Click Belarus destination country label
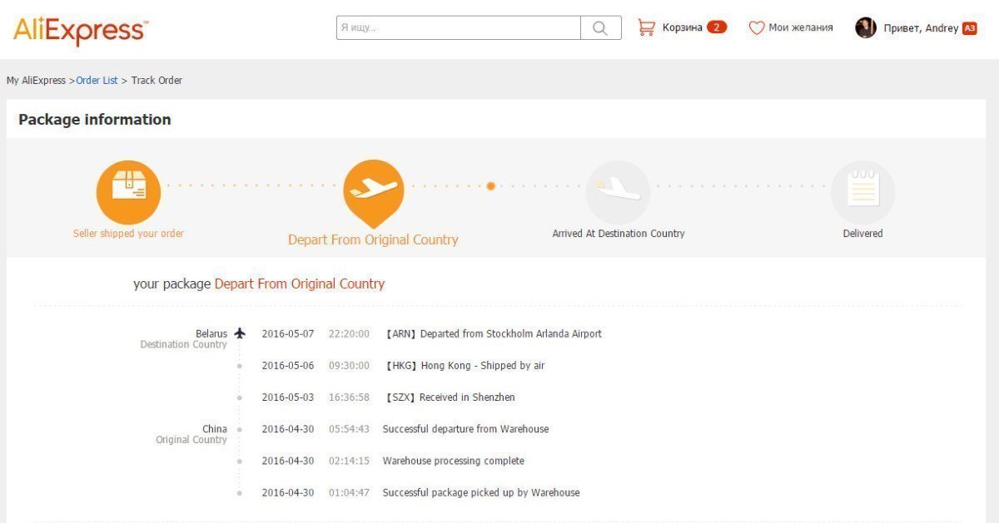The image size is (999, 523). 211,333
